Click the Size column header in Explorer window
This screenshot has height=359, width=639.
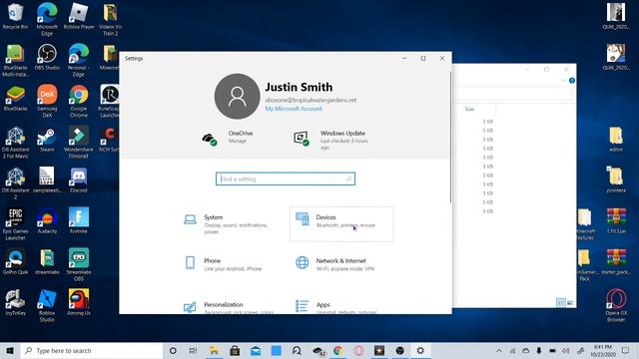point(470,109)
